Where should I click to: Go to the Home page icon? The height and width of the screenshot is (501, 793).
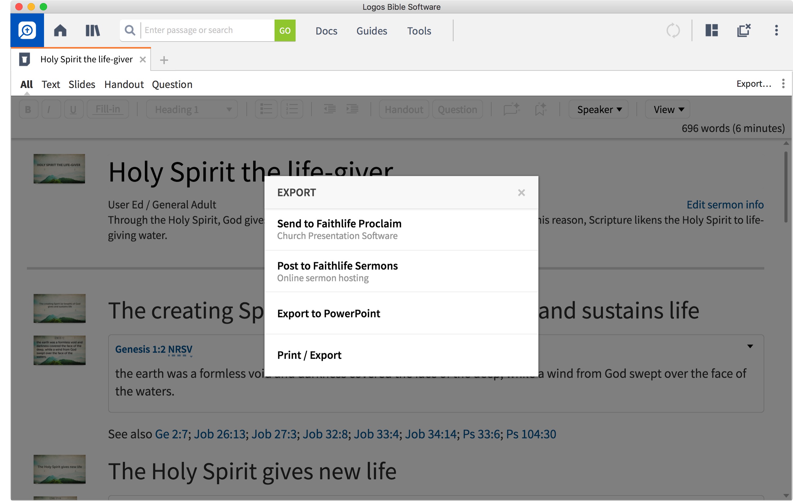pos(60,31)
